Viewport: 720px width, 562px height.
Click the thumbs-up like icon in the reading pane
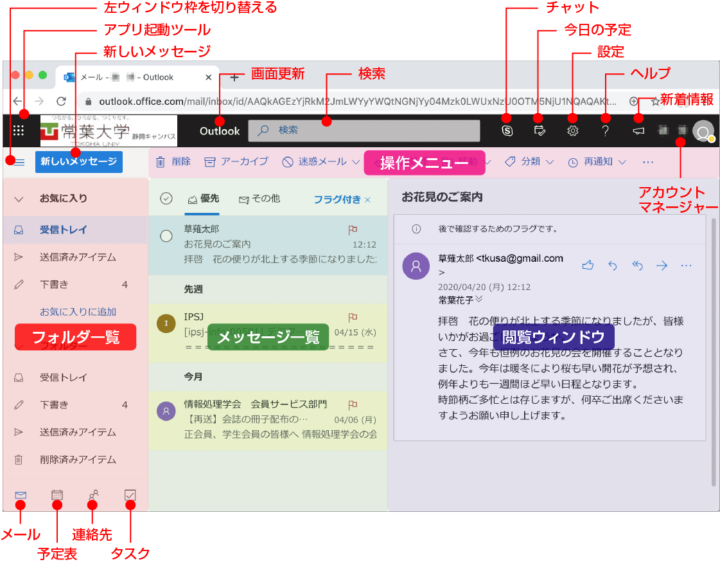587,265
